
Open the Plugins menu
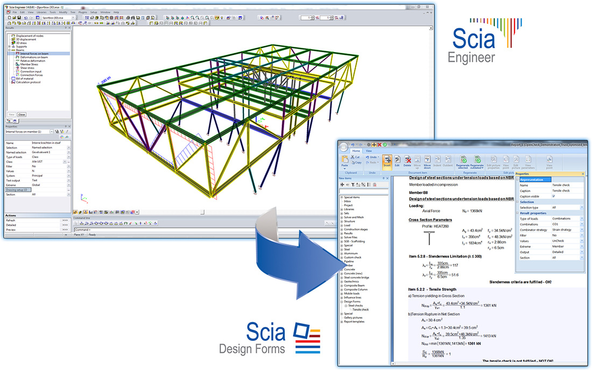click(x=82, y=12)
